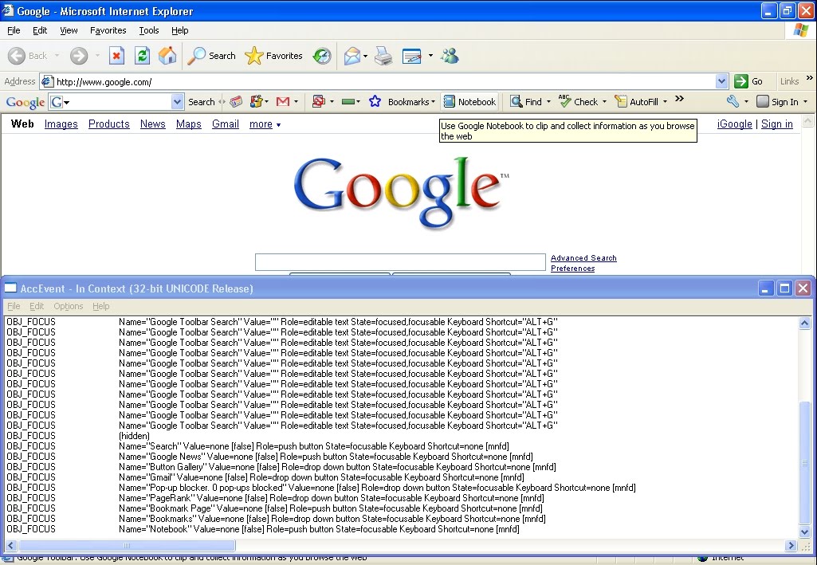The height and width of the screenshot is (565, 817).
Task: Open the Google Toolbar search box dropdown
Action: click(x=177, y=101)
